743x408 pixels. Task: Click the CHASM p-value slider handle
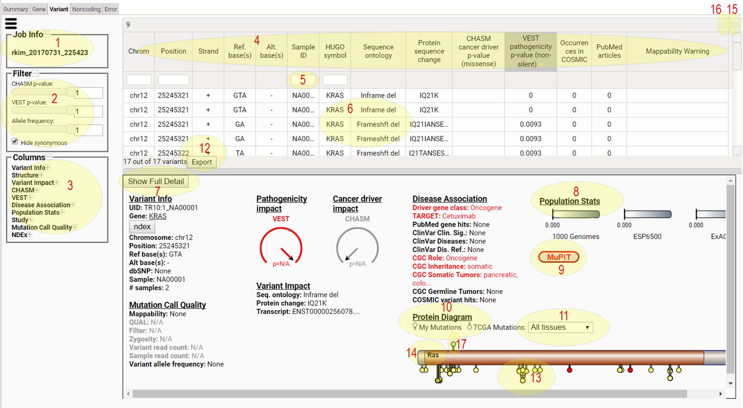[x=70, y=92]
